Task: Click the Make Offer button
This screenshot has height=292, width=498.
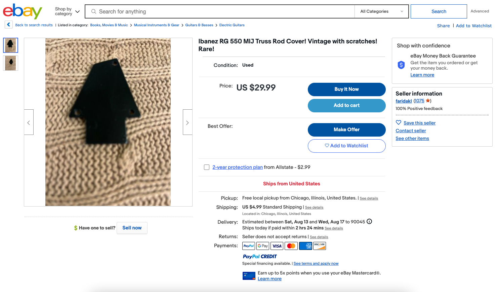Action: click(346, 130)
